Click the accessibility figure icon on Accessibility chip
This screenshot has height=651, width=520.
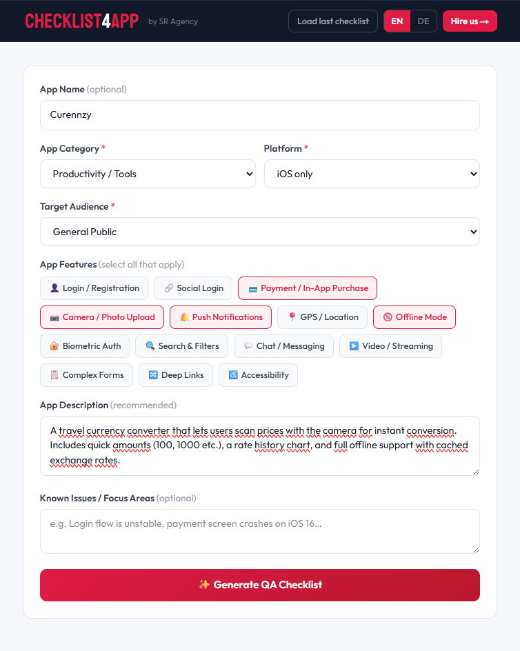pos(232,375)
